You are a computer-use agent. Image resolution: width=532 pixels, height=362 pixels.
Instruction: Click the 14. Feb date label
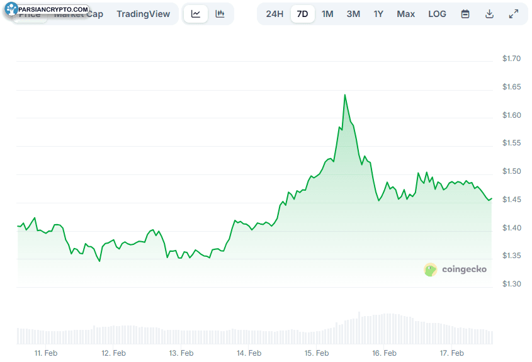pos(249,353)
